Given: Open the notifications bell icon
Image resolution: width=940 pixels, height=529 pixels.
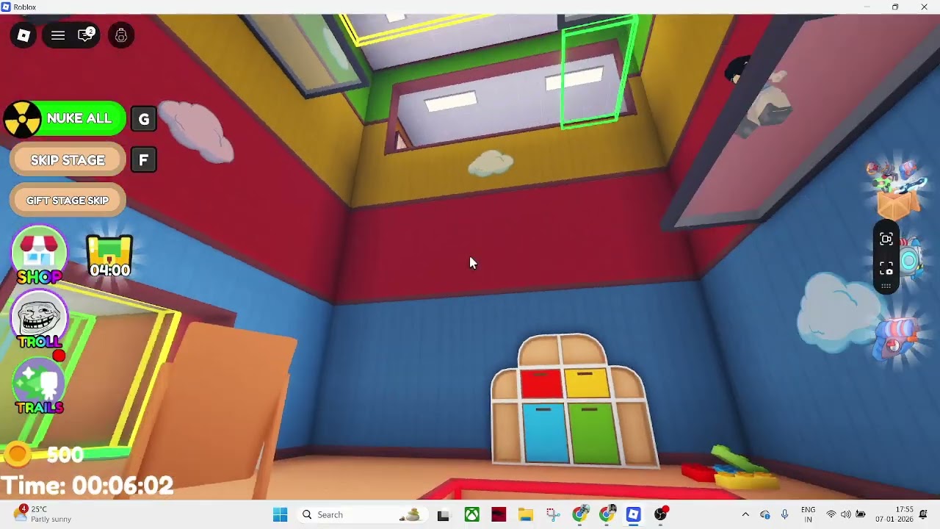Looking at the screenshot, I should (x=925, y=514).
